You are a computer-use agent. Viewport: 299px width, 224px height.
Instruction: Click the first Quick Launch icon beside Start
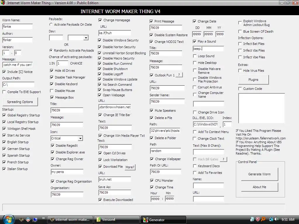point(21,220)
